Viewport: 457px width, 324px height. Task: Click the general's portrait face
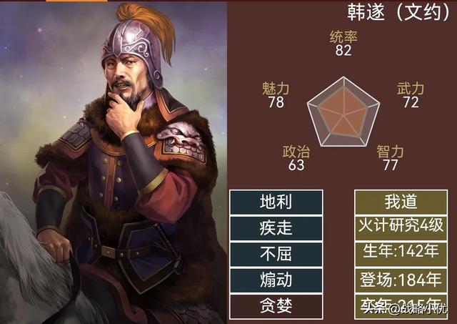(x=127, y=79)
